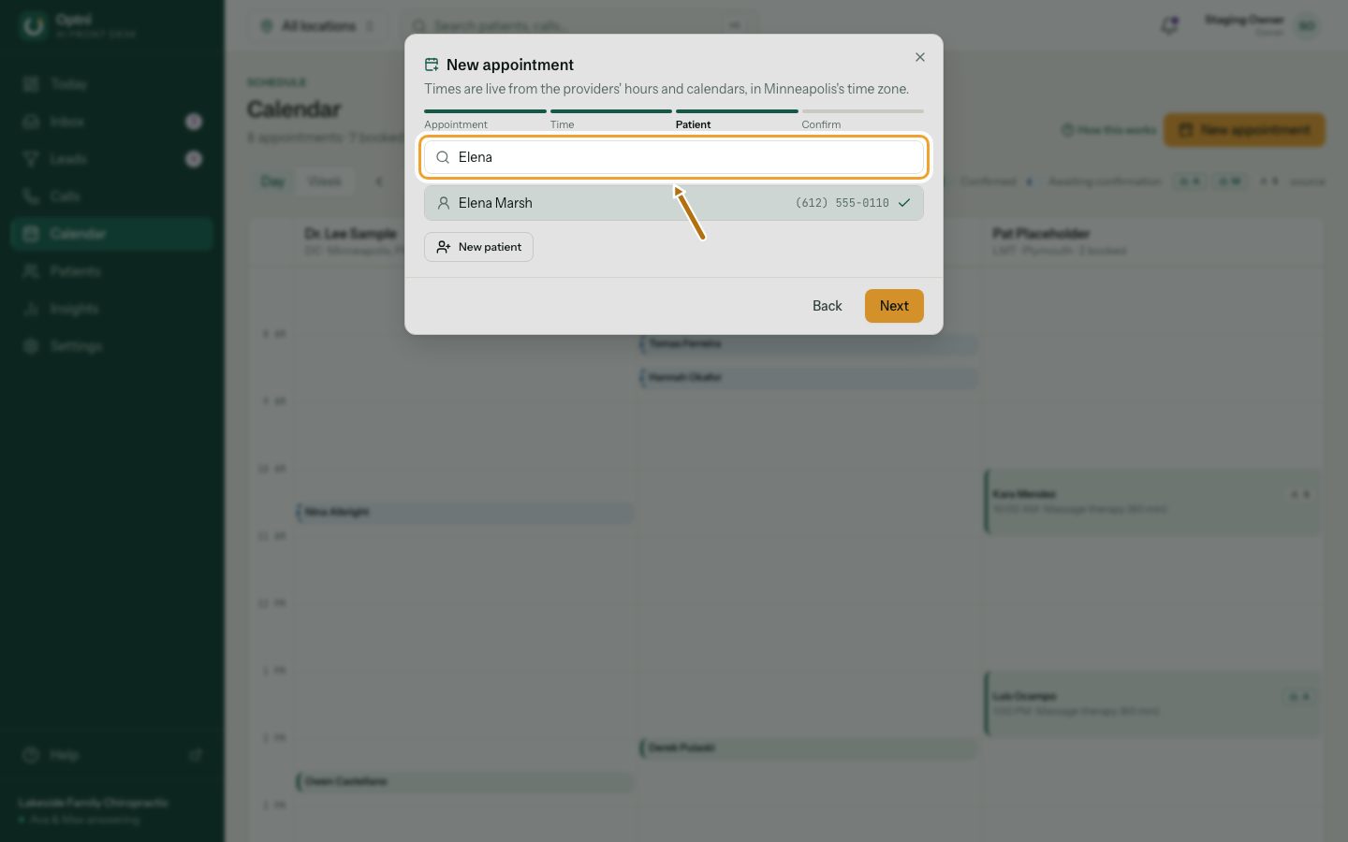This screenshot has width=1348, height=842.
Task: Jump to the Confirm step
Action: [x=821, y=124]
